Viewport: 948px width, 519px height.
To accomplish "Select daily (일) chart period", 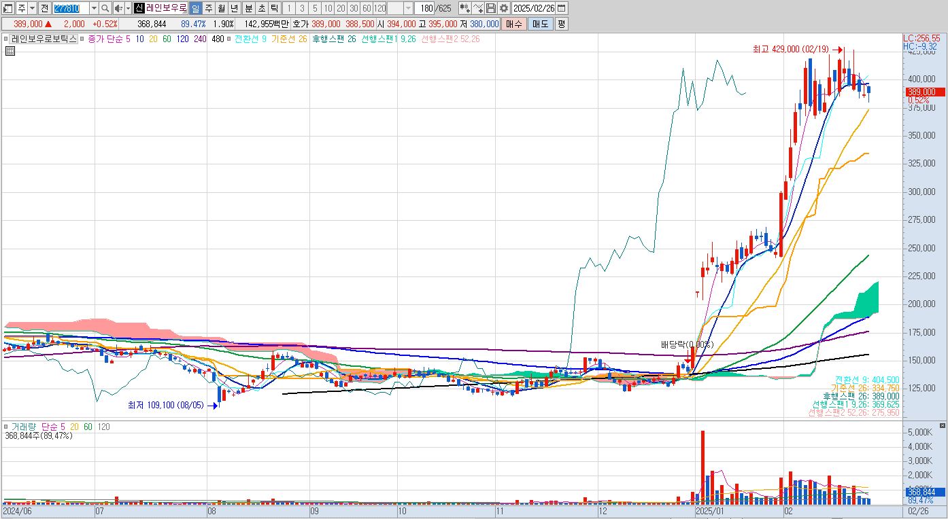I will point(195,8).
